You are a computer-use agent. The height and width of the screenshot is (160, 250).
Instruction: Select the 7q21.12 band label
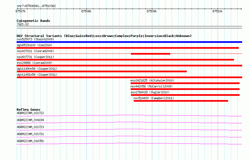coord(23,24)
